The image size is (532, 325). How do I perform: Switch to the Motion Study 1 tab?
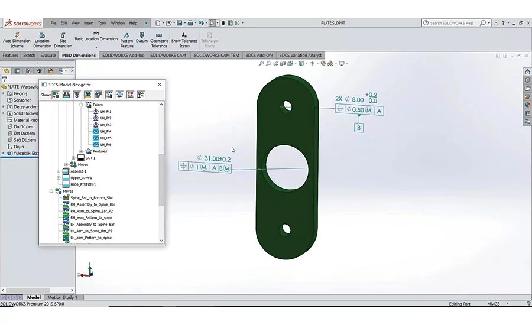click(x=62, y=297)
